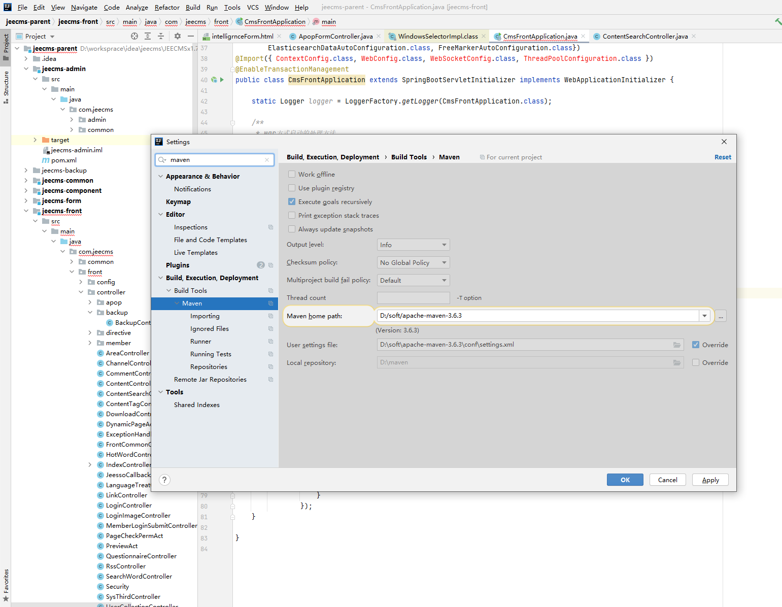The height and width of the screenshot is (607, 782).
Task: Uncheck Execute goals recursively
Action: pos(292,201)
